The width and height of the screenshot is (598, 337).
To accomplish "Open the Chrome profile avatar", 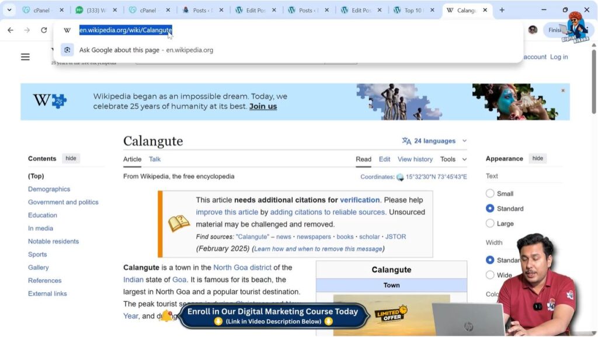I will [533, 30].
